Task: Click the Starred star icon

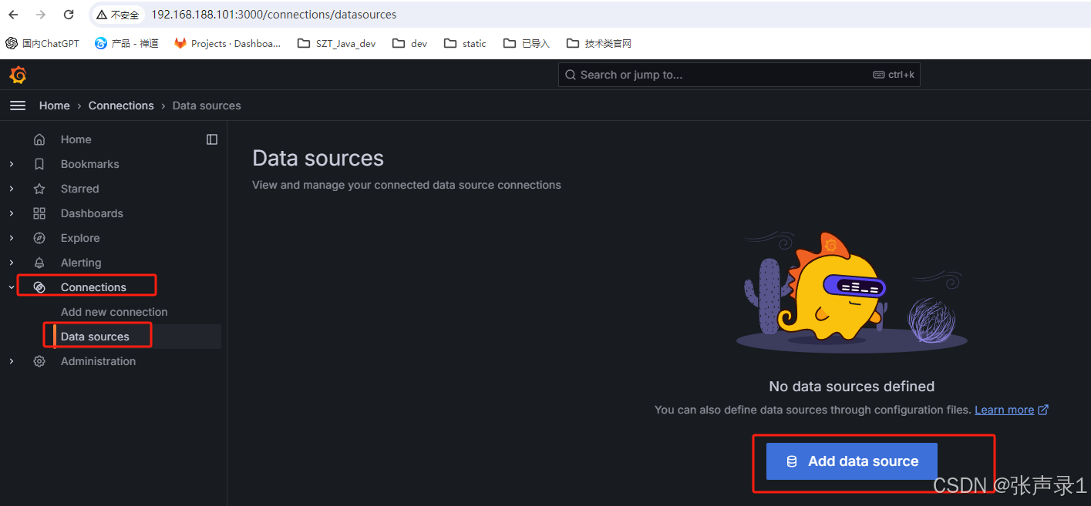Action: pos(39,189)
